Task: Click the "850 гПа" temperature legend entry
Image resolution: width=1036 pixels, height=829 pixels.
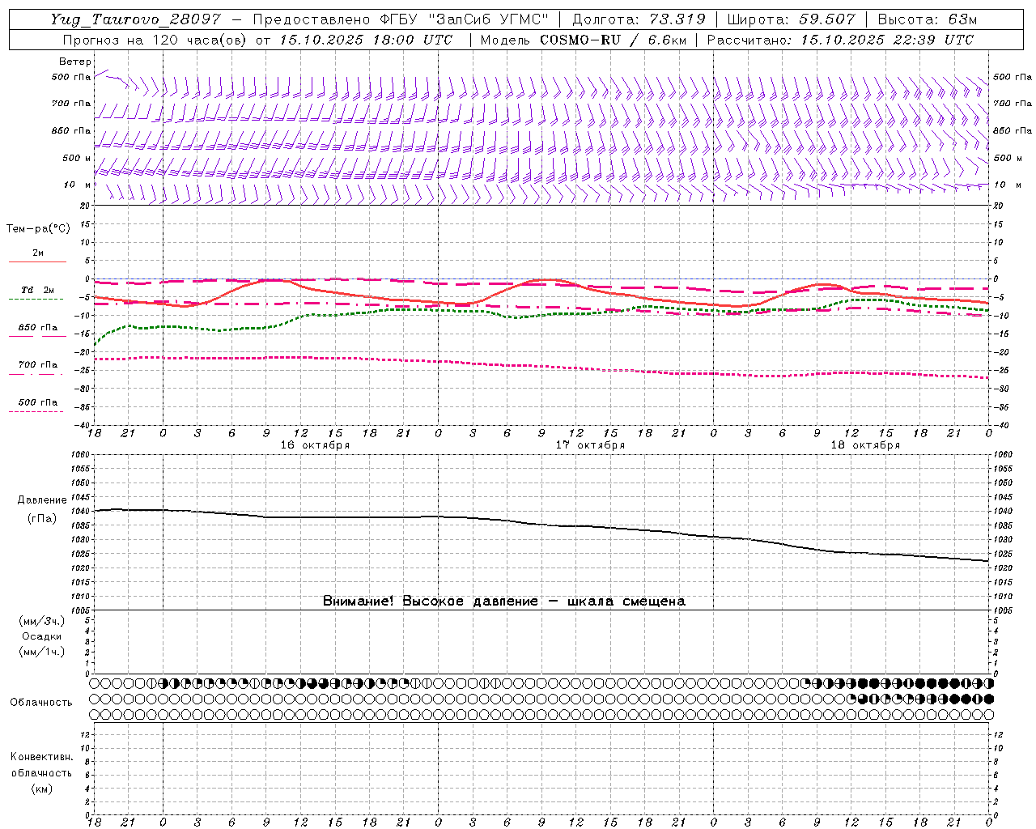Action: 38,328
